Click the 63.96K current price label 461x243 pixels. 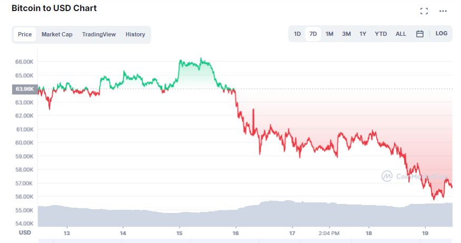point(25,89)
